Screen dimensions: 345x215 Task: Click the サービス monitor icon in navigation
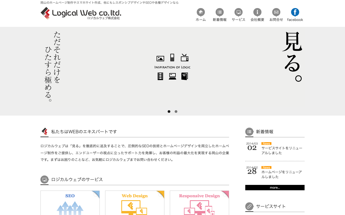tap(239, 12)
